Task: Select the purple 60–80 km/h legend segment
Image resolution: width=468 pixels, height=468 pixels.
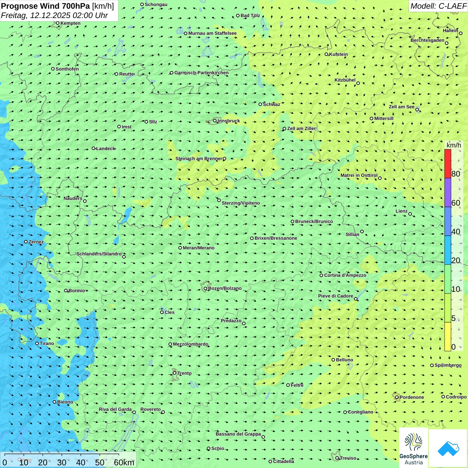Action: click(448, 193)
